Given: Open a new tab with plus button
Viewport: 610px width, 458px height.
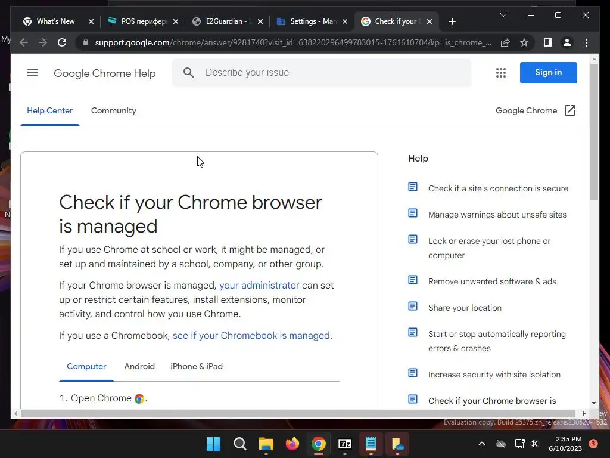Looking at the screenshot, I should [x=452, y=21].
